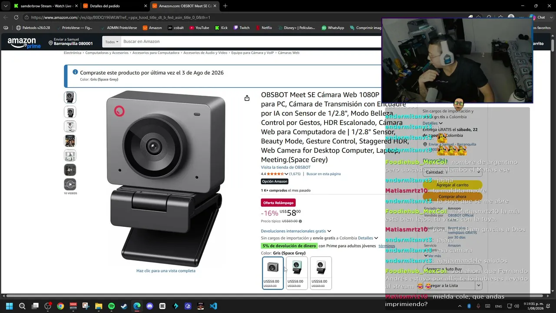Close the 'Detalles del pedido' tab
This screenshot has width=556, height=313.
146,6
